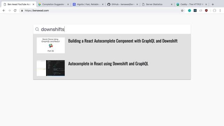Open the gray extension icon
The image size is (224, 126).
click(x=201, y=10)
